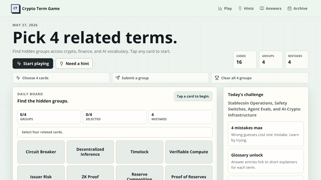Screen dimensions: 321x180
Task: Click the calendar icon beside Archive
Action: click(x=289, y=8)
